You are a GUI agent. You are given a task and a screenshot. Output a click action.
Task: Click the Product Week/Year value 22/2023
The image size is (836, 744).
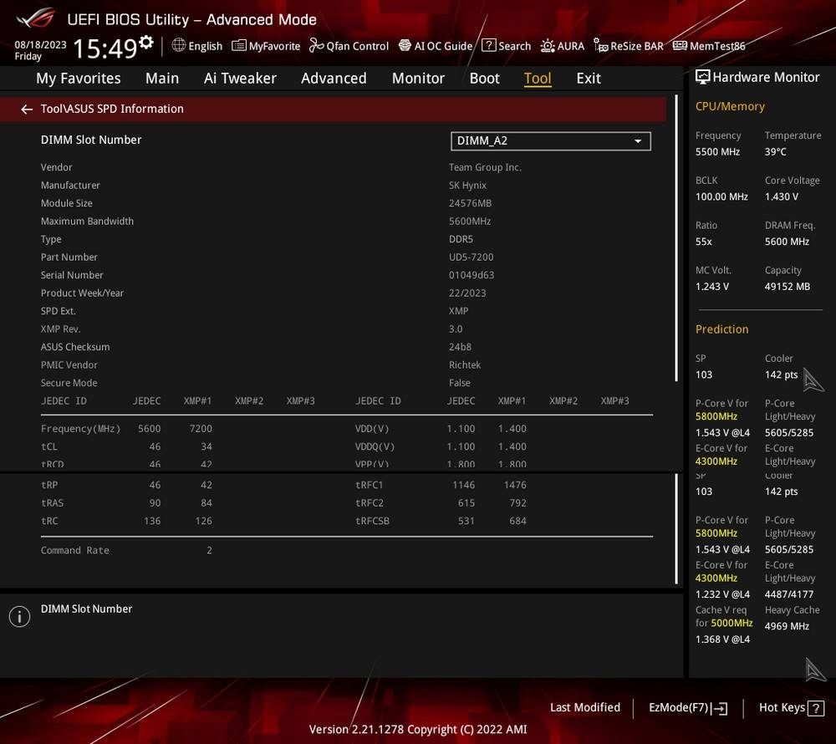point(467,293)
